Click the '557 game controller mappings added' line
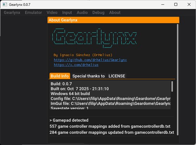This screenshot has width=196, height=145. tap(110, 126)
